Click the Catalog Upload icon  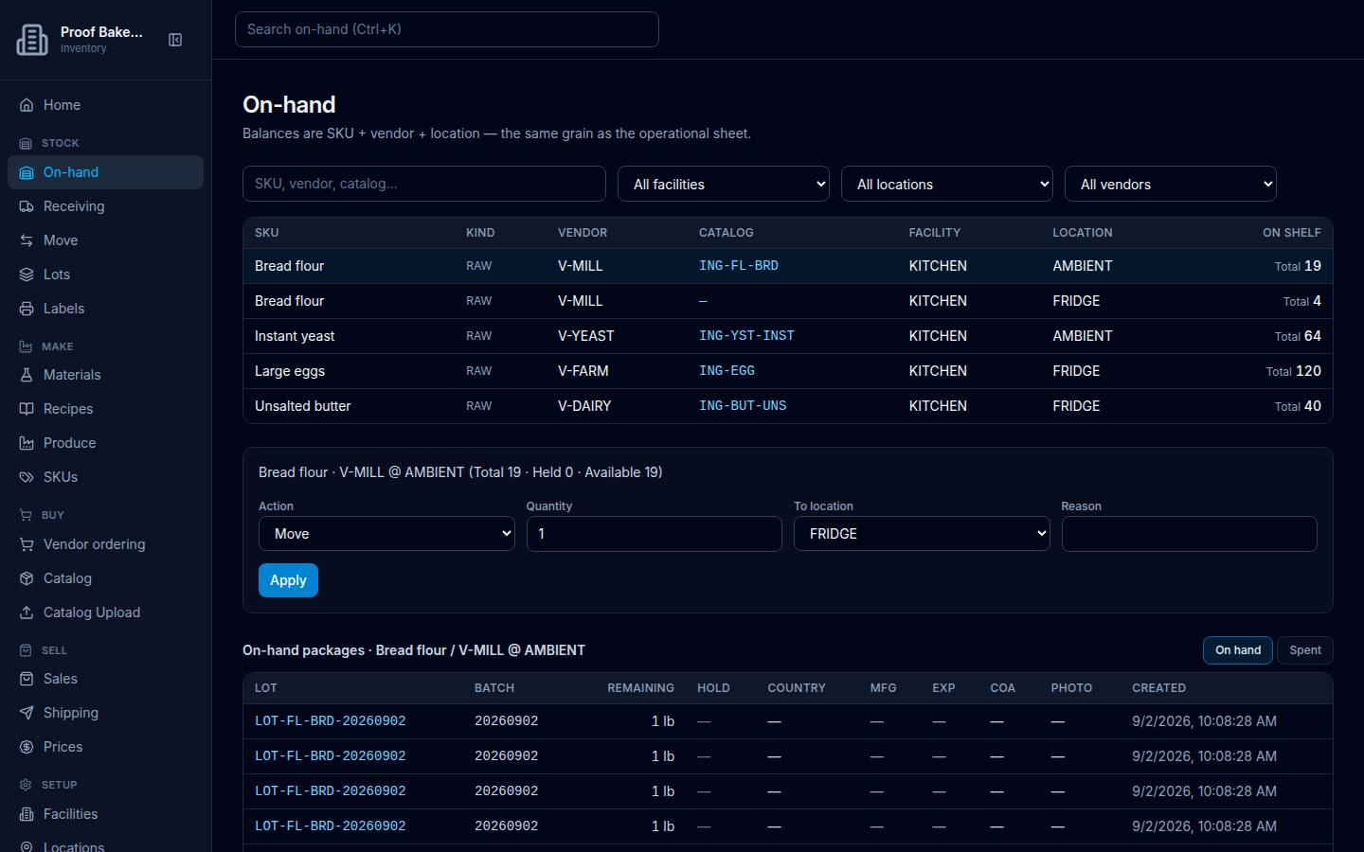coord(27,612)
